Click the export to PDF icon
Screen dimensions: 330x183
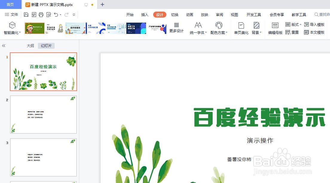(34, 15)
